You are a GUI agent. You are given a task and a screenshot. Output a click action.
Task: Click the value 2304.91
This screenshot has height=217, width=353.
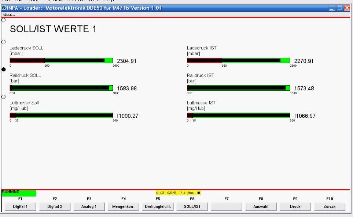(x=126, y=61)
